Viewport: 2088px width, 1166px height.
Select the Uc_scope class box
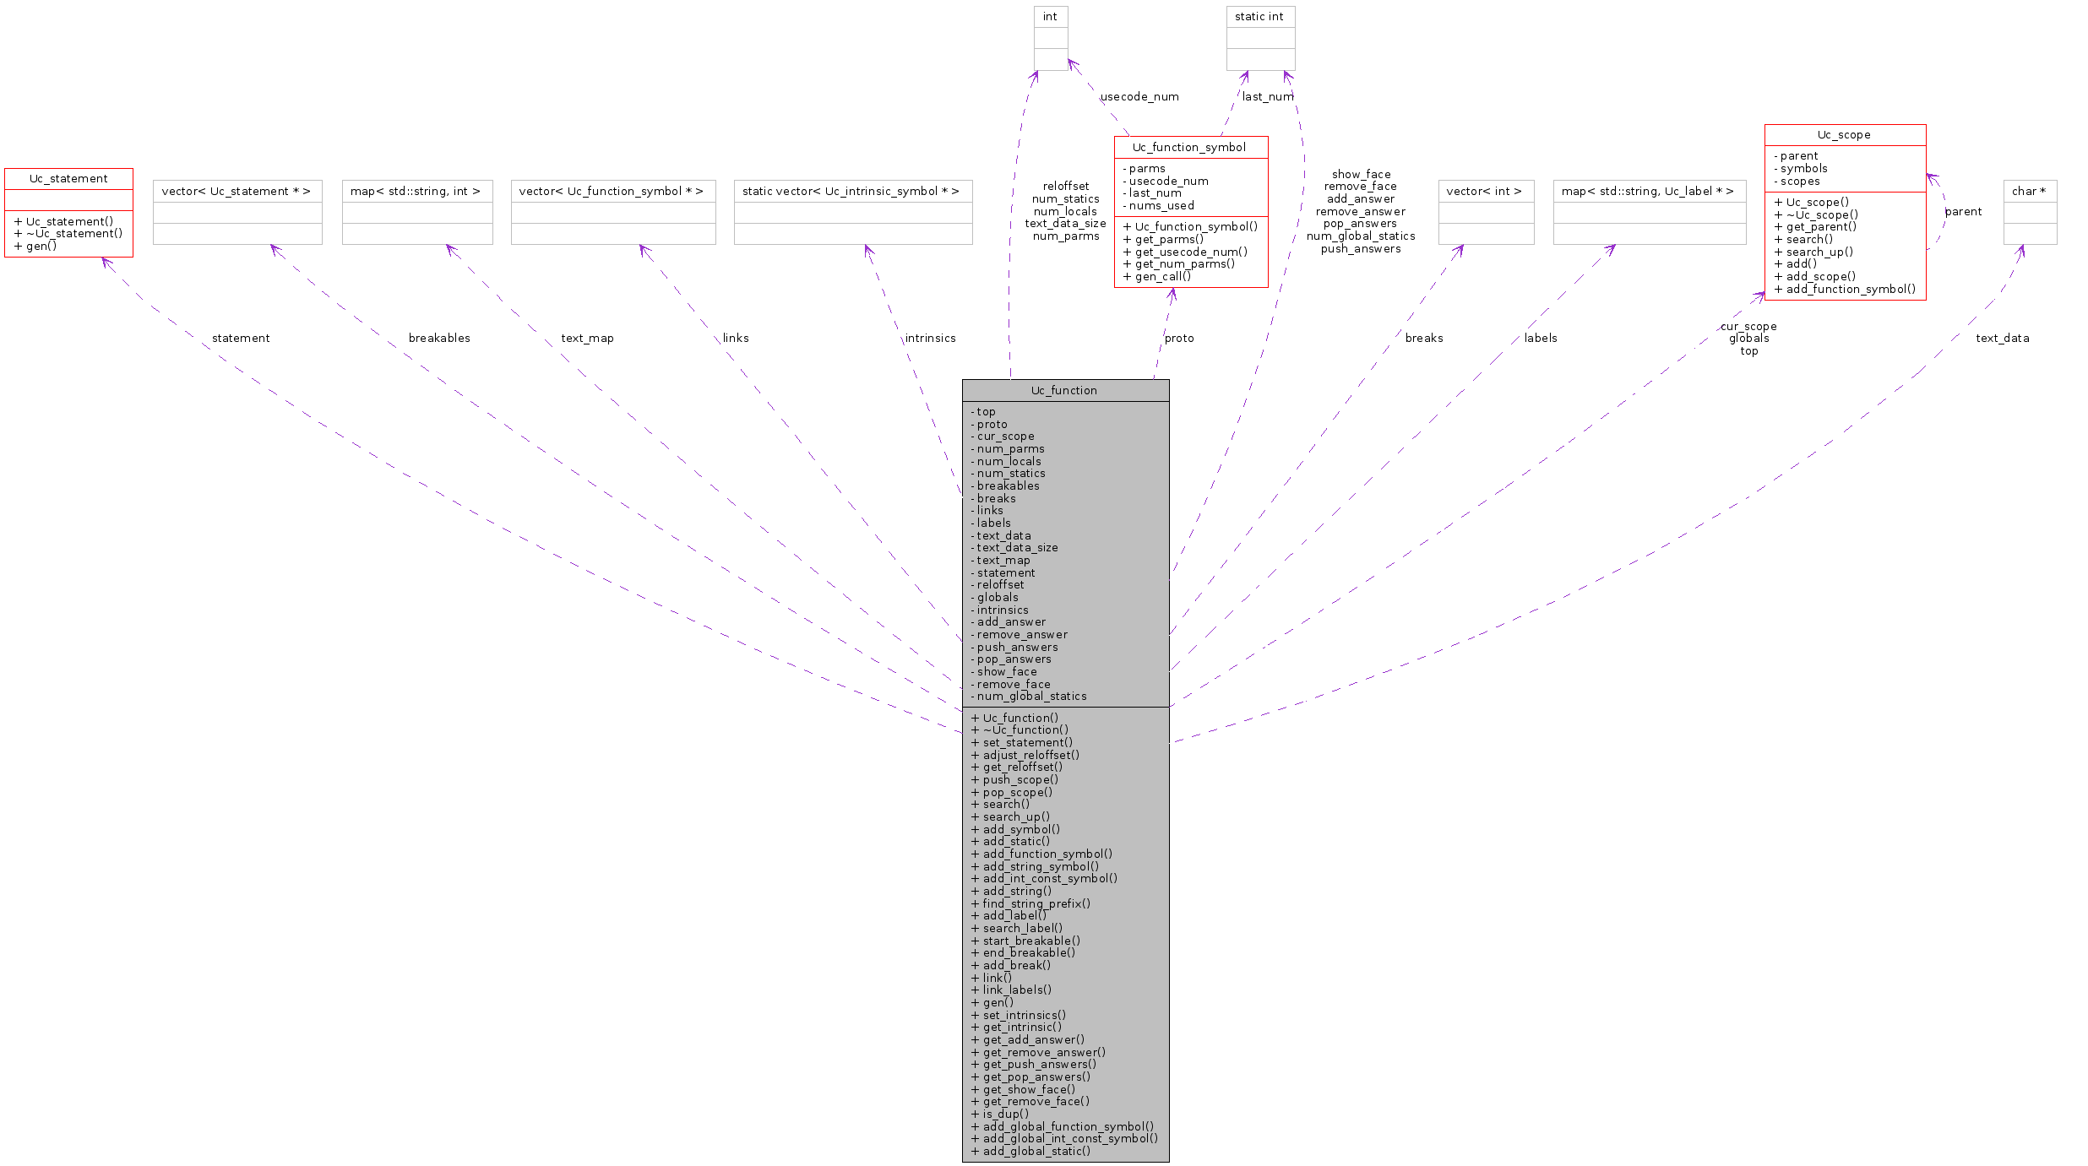(1845, 134)
